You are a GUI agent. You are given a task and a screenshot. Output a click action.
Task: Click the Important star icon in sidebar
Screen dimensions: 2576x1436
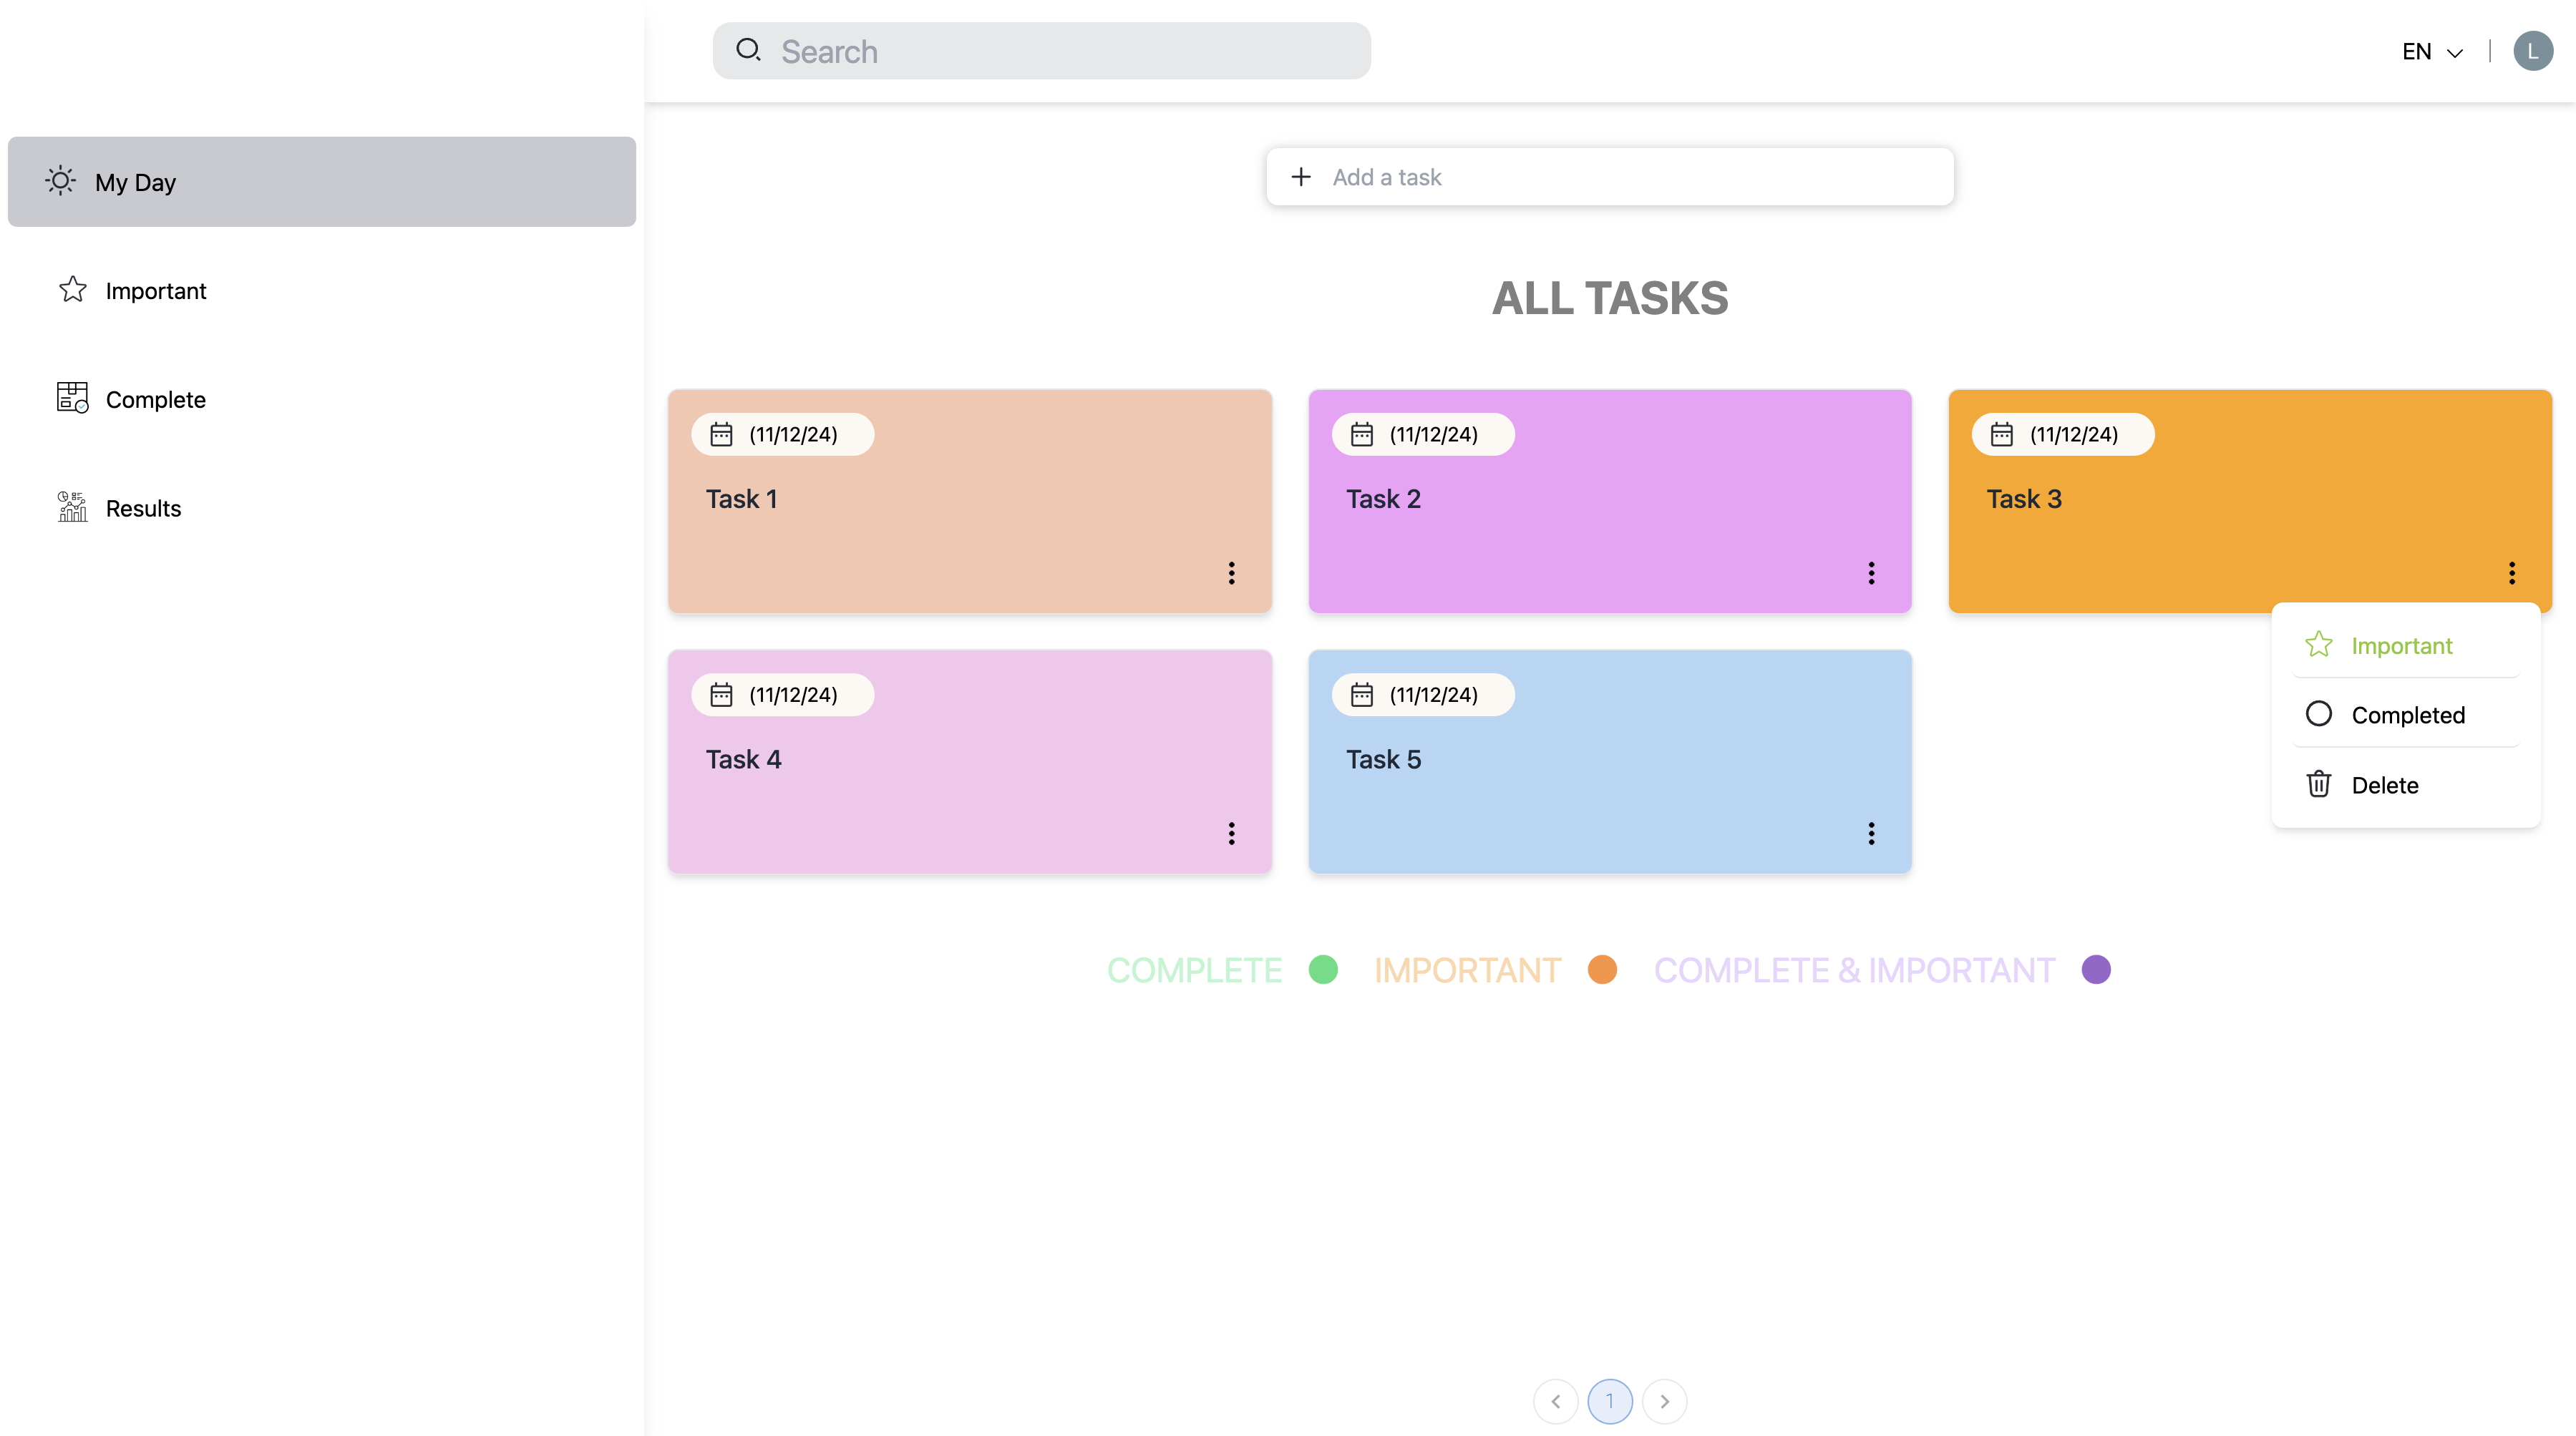[72, 288]
